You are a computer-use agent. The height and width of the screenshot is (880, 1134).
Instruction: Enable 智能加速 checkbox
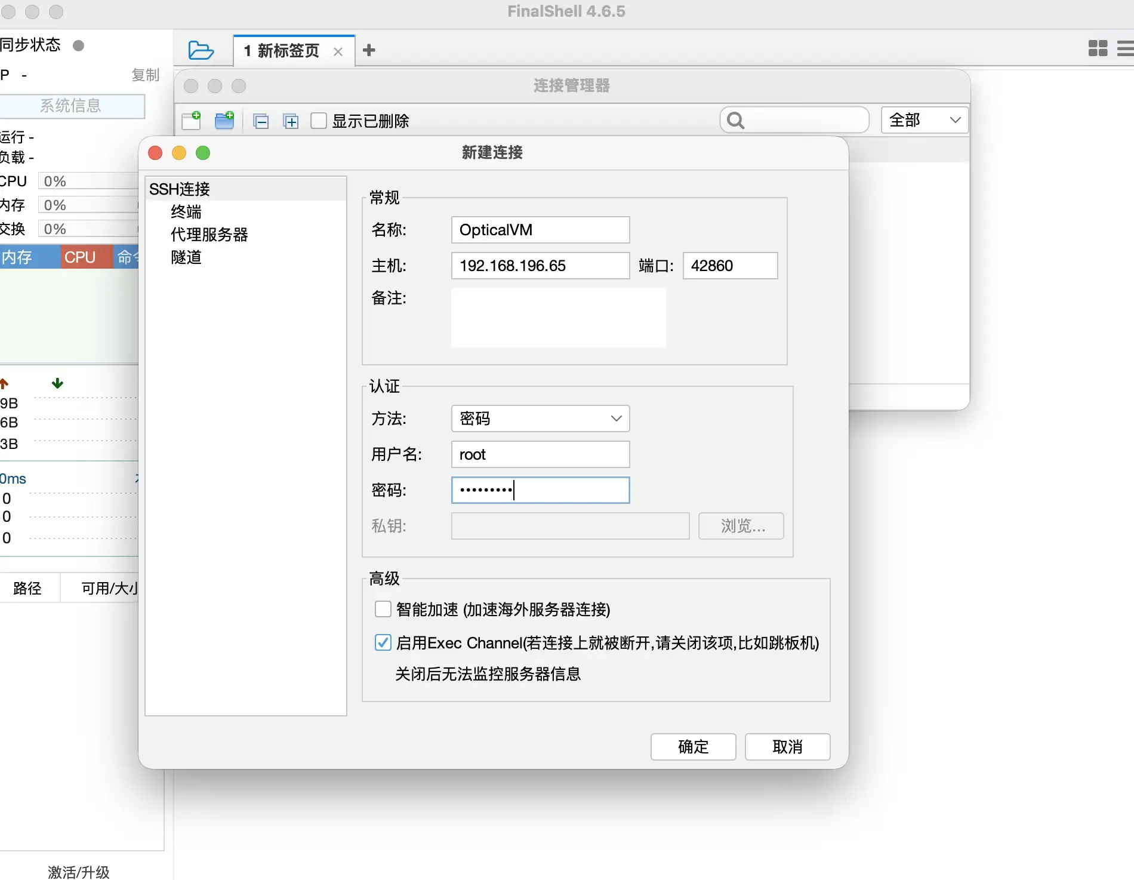[383, 609]
